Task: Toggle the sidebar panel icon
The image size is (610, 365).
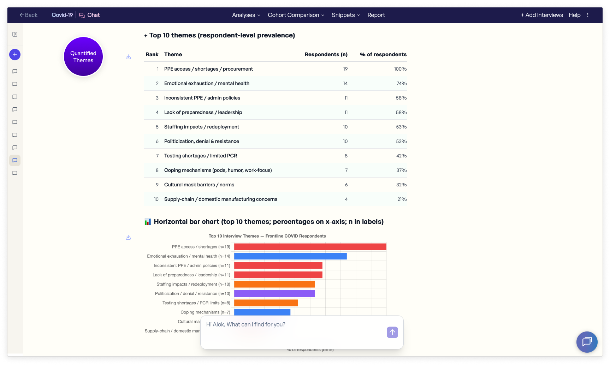Action: pyautogui.click(x=15, y=34)
